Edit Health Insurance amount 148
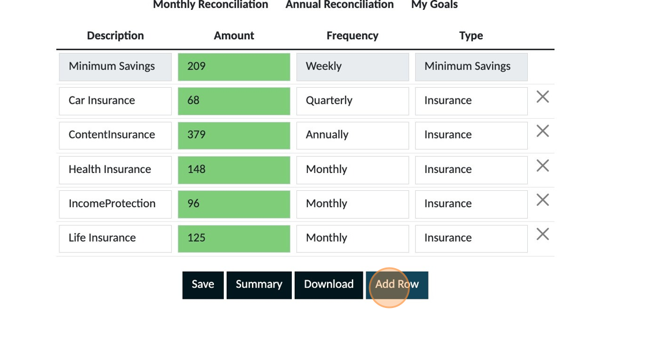The height and width of the screenshot is (361, 646). tap(234, 170)
